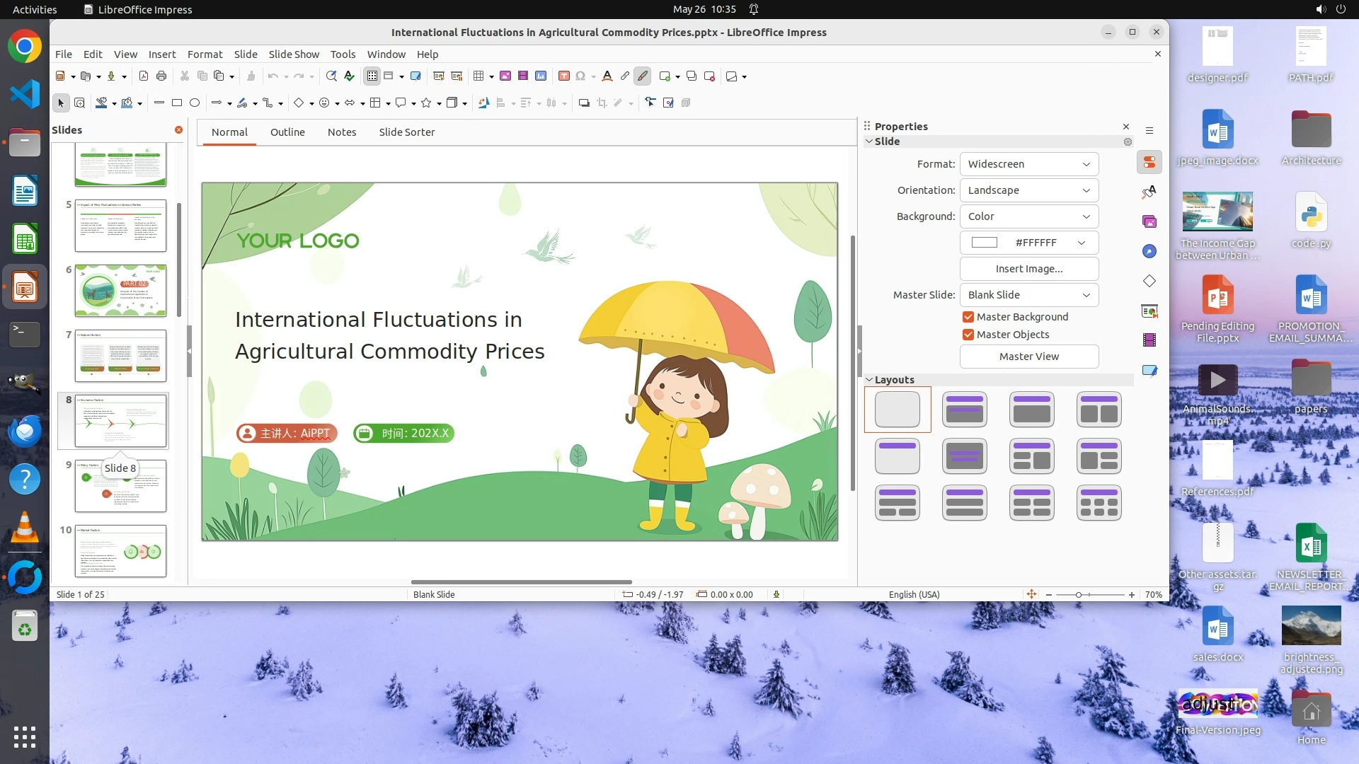Viewport: 1359px width, 764px height.
Task: Click the Rectangle shape tool
Action: pos(177,103)
